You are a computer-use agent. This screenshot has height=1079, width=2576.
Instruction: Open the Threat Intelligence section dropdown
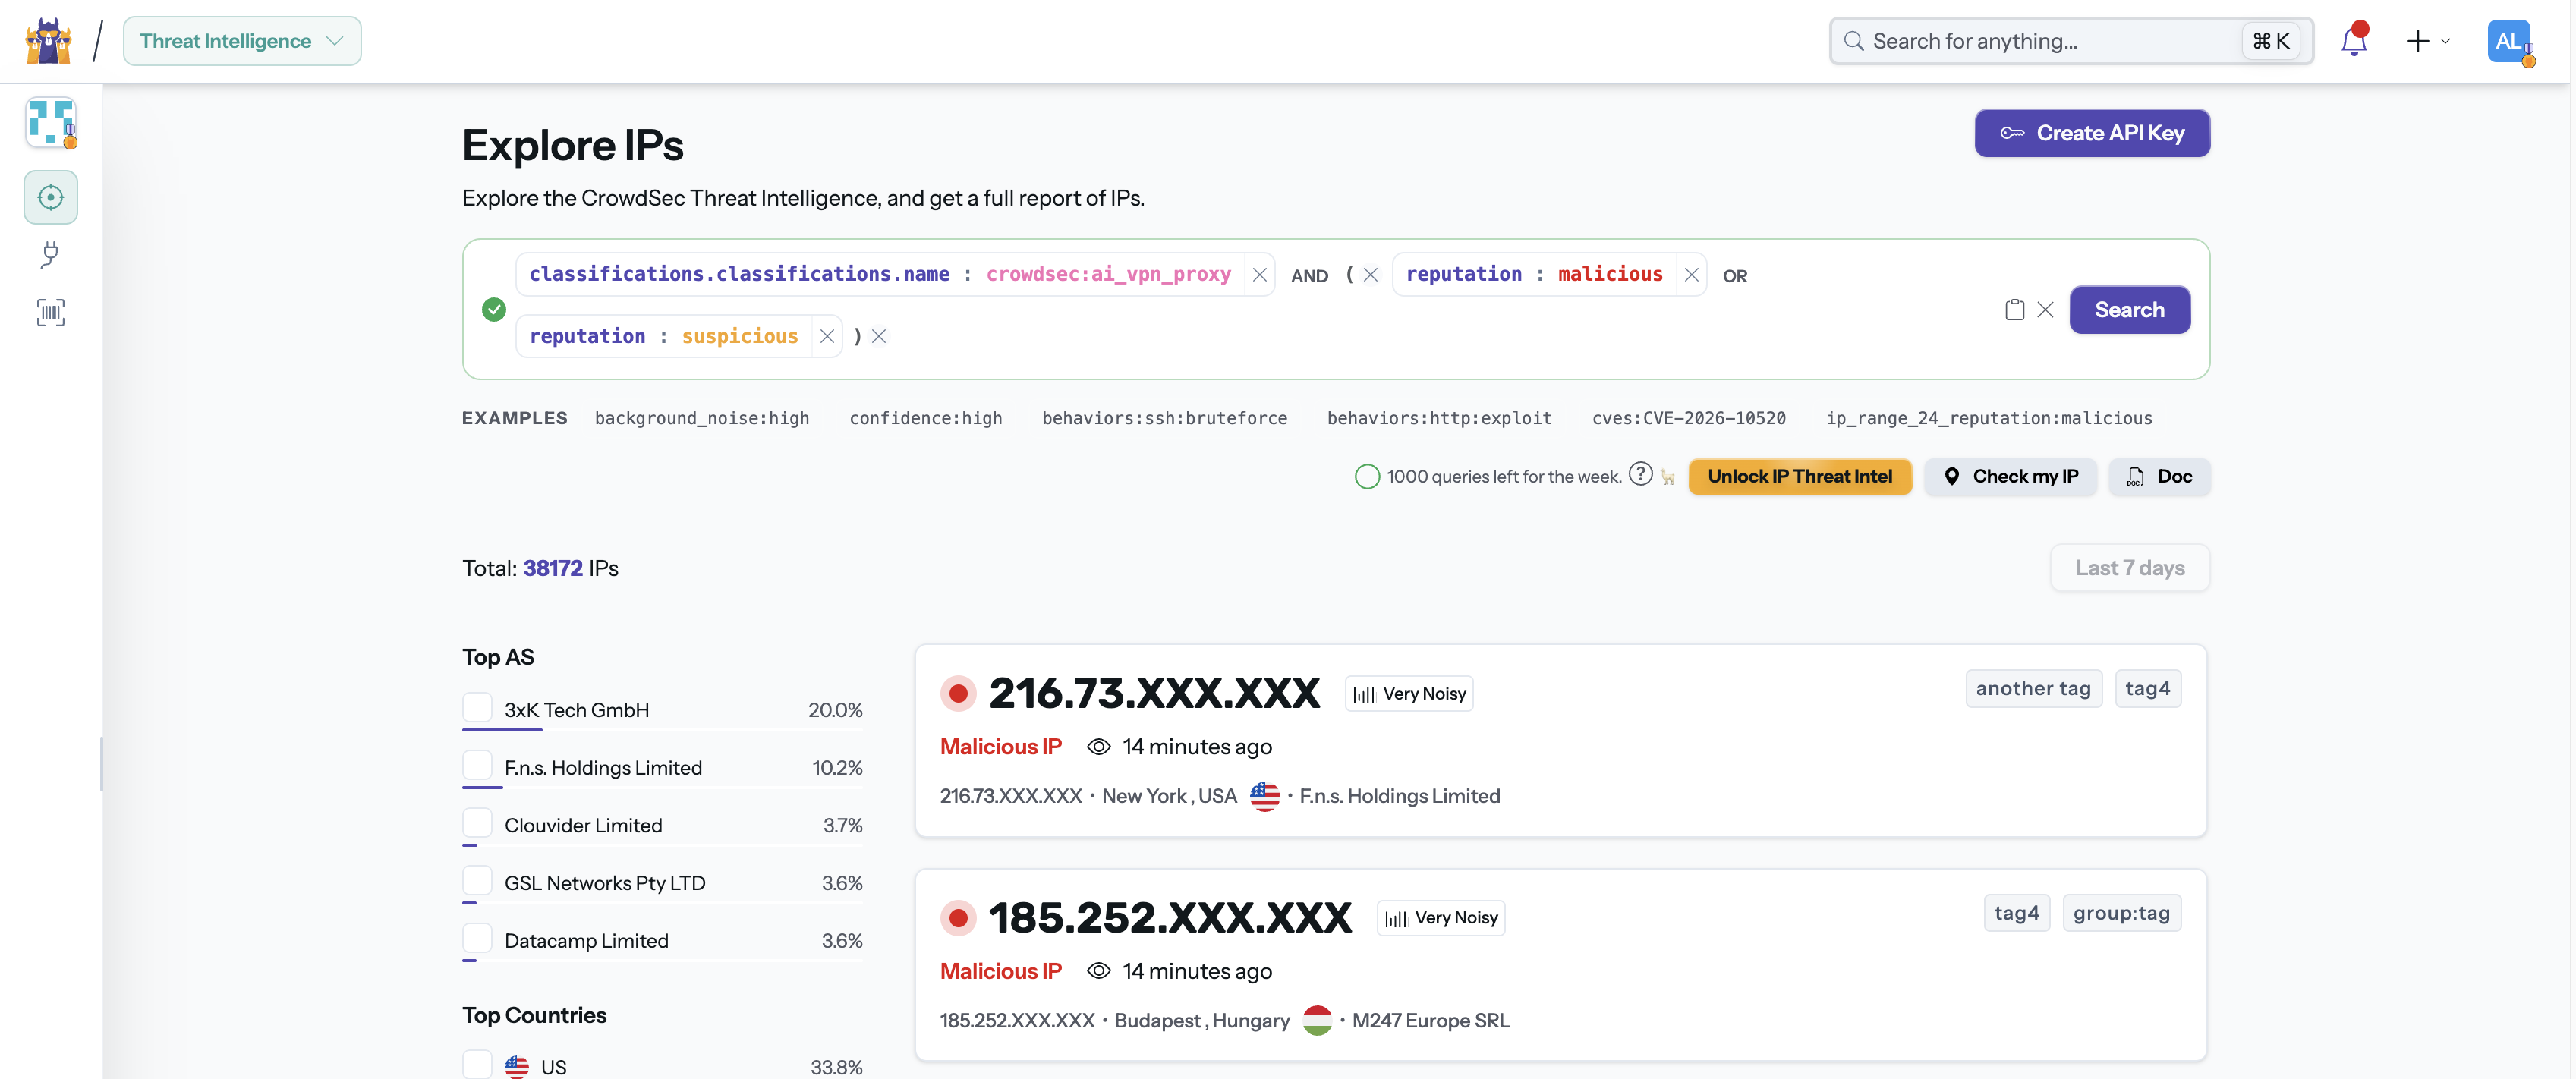pos(242,41)
